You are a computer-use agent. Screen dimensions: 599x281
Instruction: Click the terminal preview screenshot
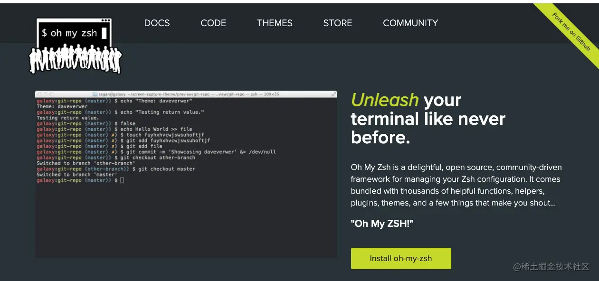(x=186, y=174)
